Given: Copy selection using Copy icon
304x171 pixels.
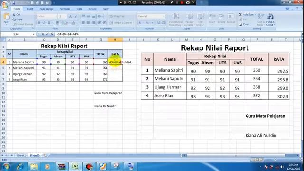Looking at the screenshot, I should tap(14, 19).
